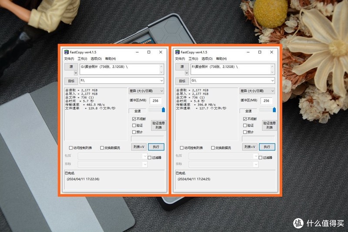Image resolution: width=348 pixels, height=232 pixels.
Task: Open 工作(J) menu in right FastCopy window
Action: pos(193,59)
